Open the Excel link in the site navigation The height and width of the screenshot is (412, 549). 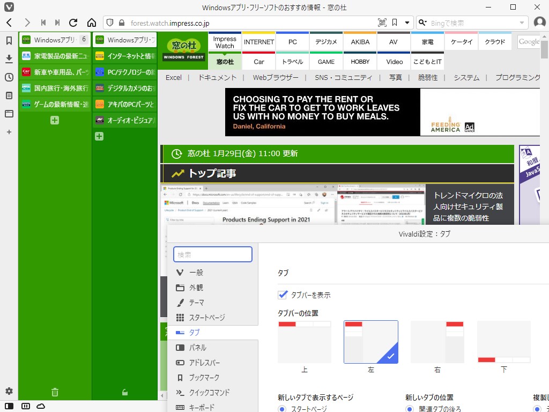pyautogui.click(x=173, y=77)
